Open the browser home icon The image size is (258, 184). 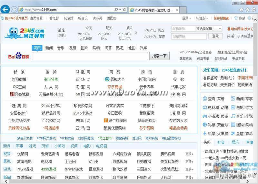point(241,10)
